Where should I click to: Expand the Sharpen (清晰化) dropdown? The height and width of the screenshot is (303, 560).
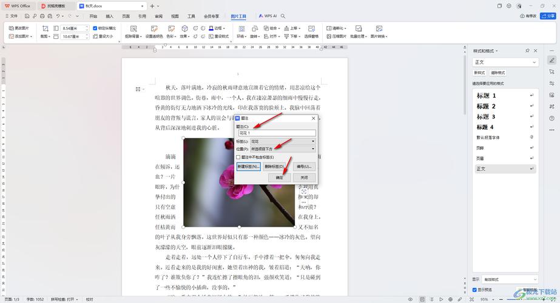[345, 28]
